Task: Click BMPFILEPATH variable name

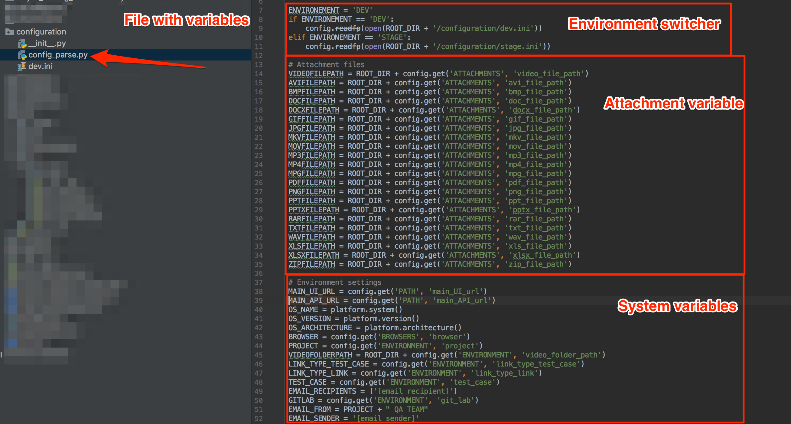Action: point(312,92)
